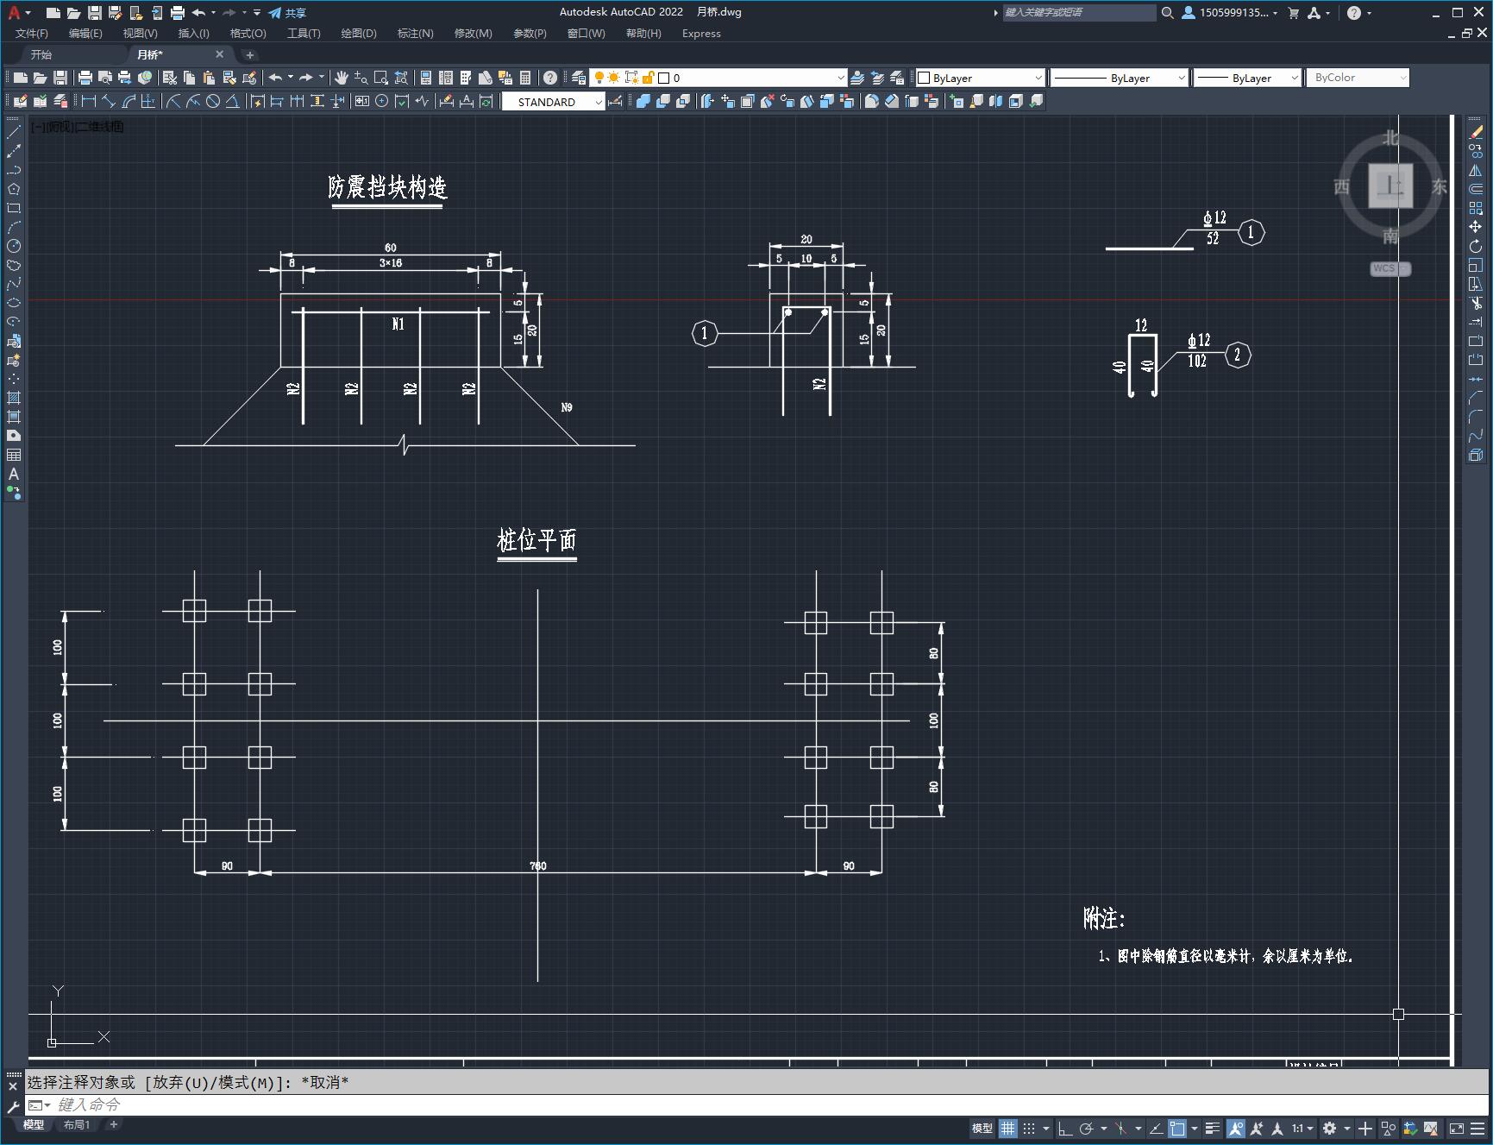Close the 月桥 drawing tab
Screen dimensions: 1493x1145
click(x=219, y=54)
